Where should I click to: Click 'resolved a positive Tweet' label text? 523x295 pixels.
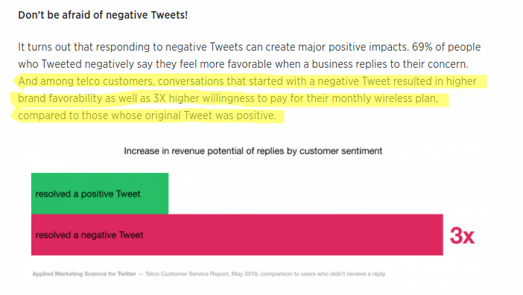[88, 194]
